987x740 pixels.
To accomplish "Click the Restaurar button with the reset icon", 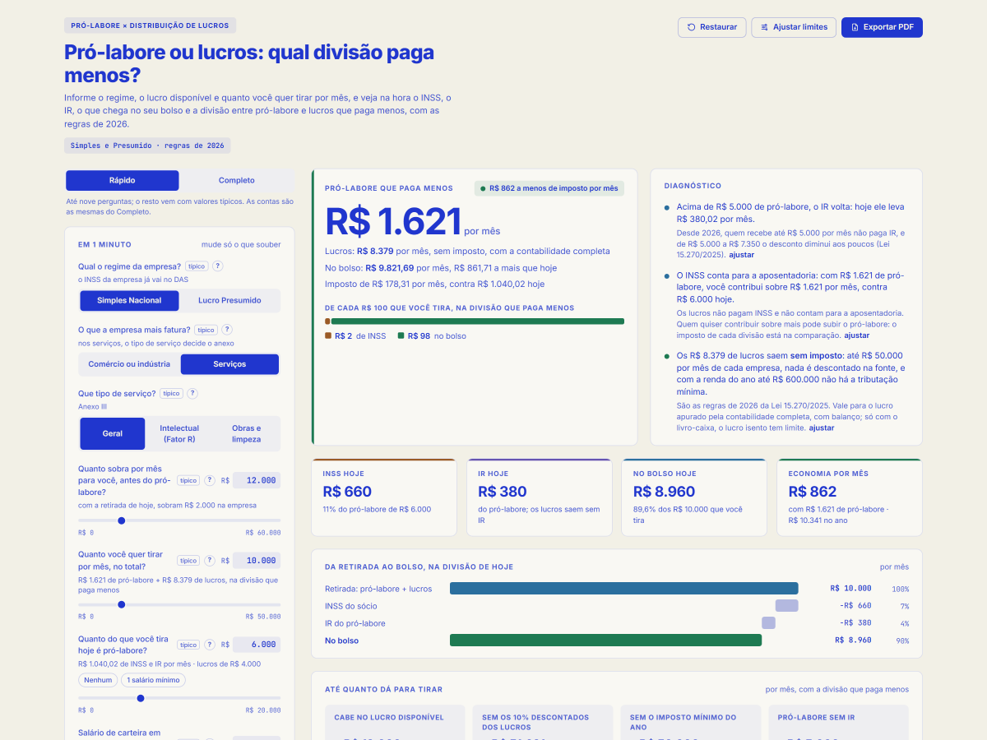I will 712,27.
